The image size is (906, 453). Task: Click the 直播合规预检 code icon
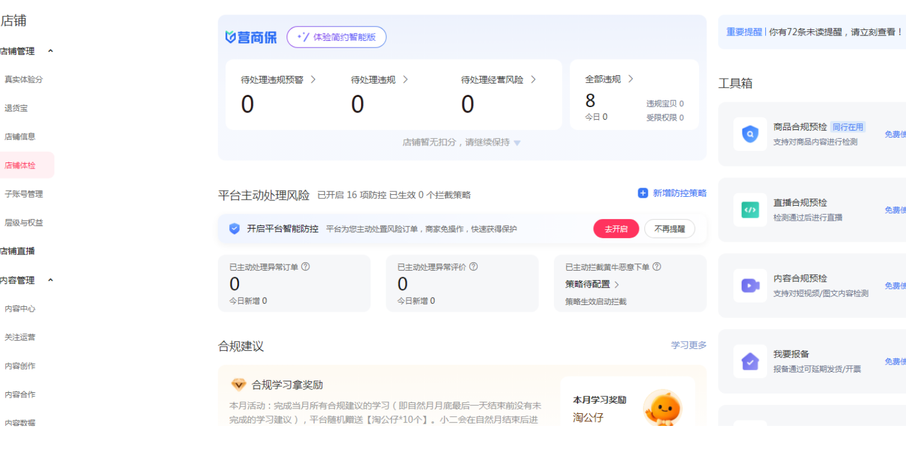tap(750, 210)
